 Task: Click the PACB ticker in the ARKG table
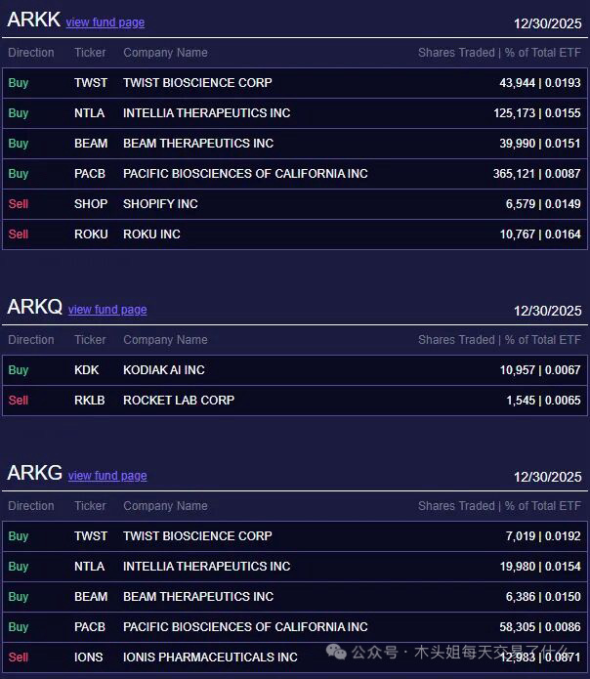pyautogui.click(x=90, y=627)
